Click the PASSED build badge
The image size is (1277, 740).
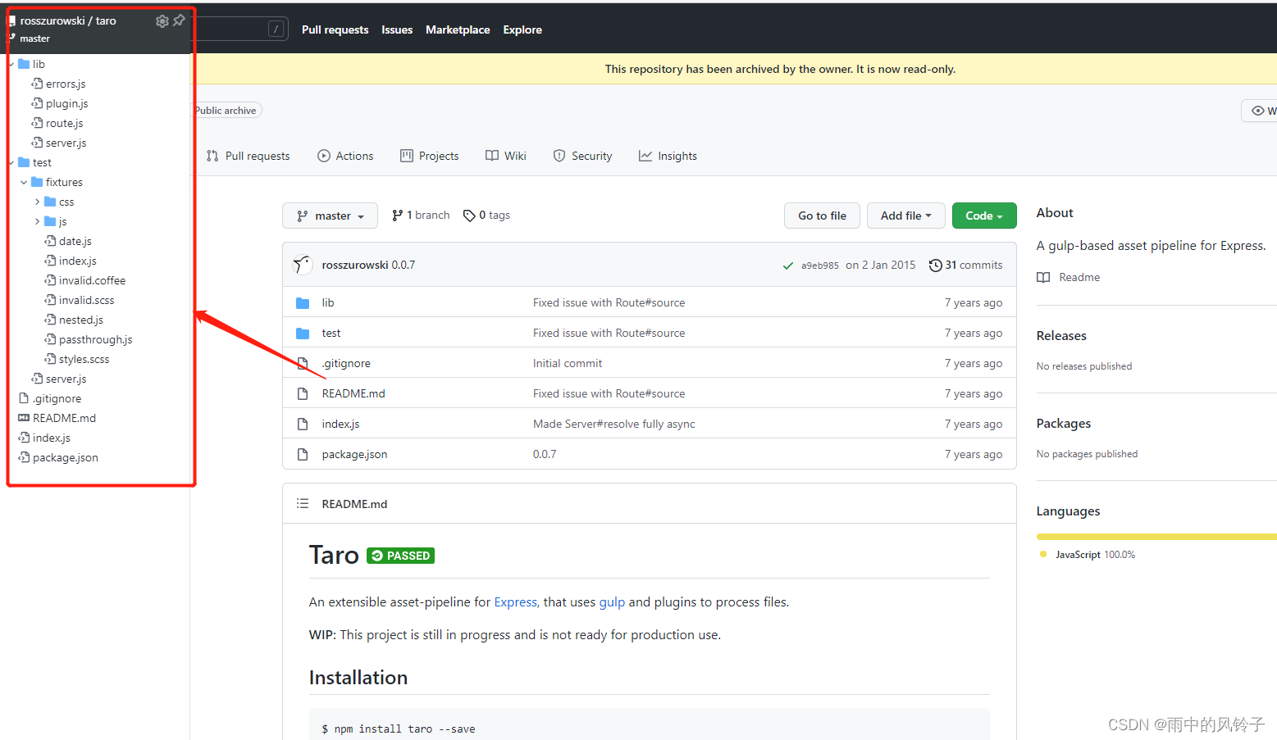click(x=400, y=556)
